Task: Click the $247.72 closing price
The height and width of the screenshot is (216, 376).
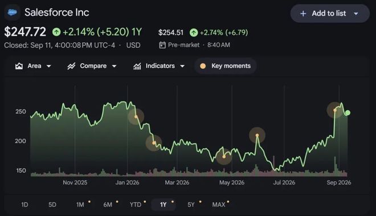Action: click(x=25, y=32)
